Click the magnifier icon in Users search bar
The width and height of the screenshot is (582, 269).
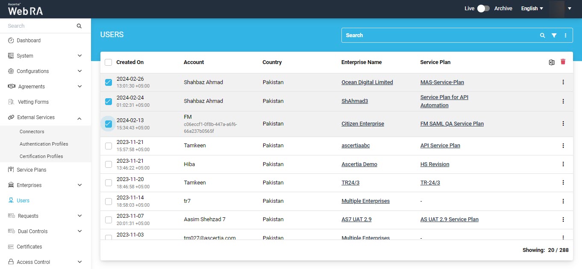pyautogui.click(x=542, y=35)
